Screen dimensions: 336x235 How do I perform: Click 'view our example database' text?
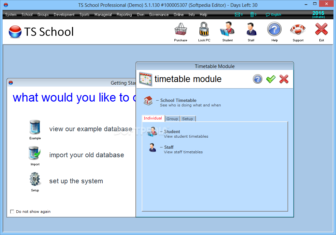pyautogui.click(x=91, y=129)
